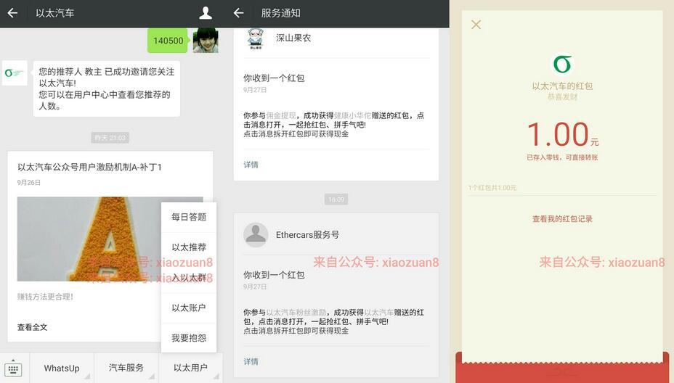Tap the orange letter A article image
Screen dimensions: 674x383
point(110,239)
